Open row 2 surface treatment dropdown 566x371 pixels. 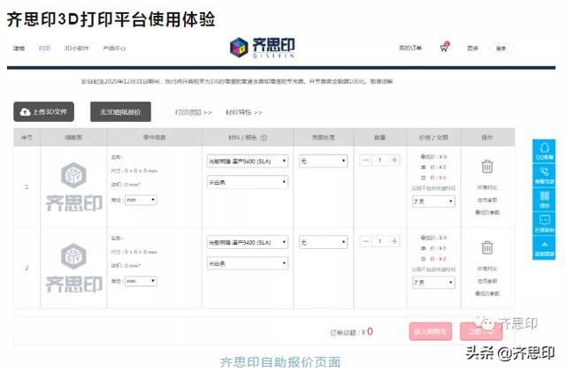coord(323,242)
